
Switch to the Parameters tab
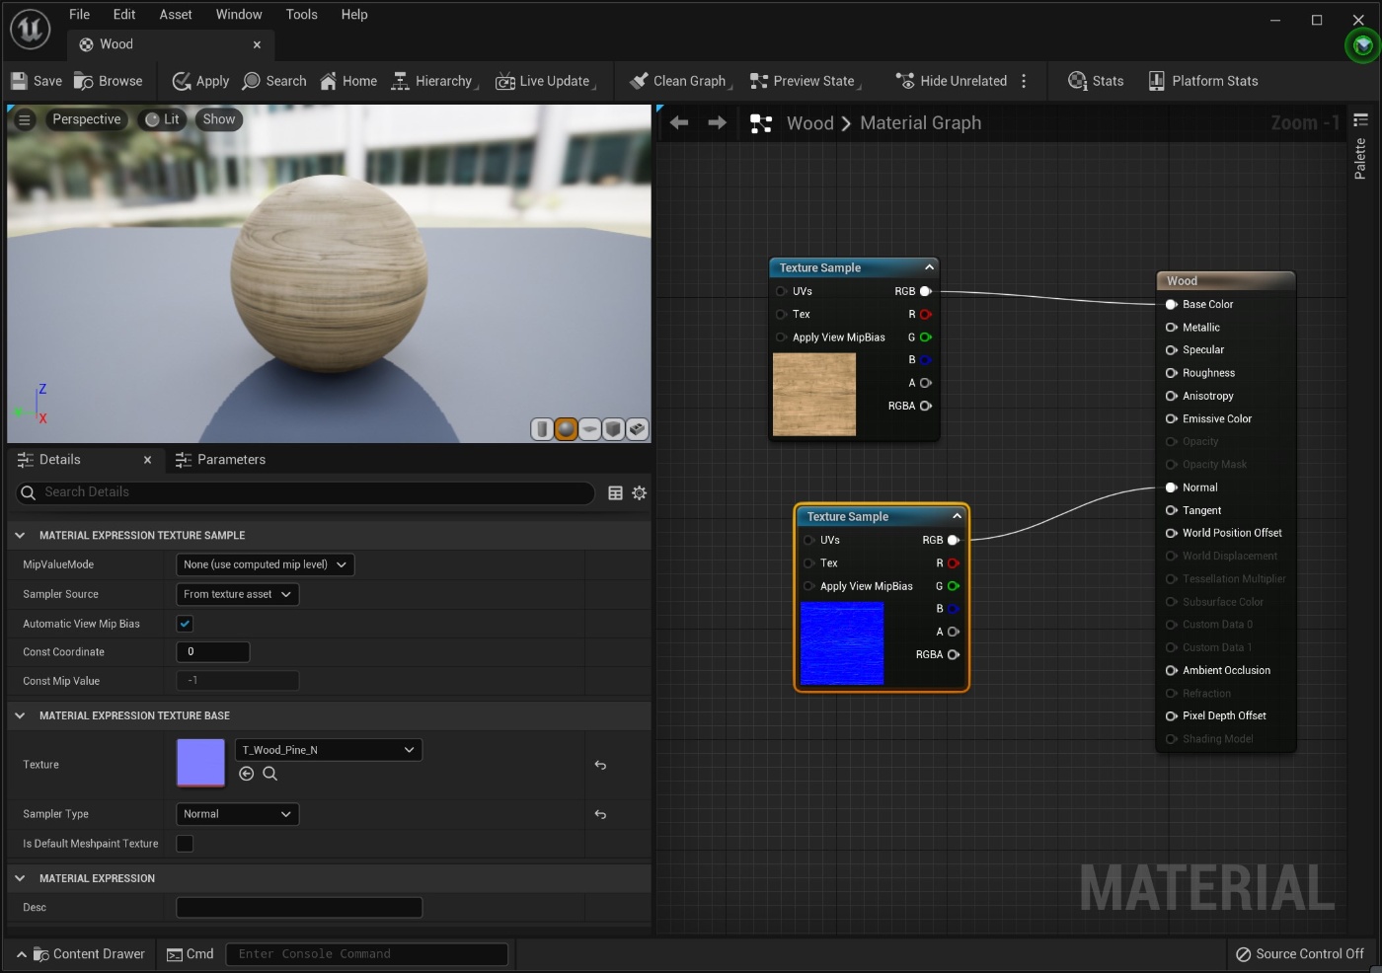tap(232, 459)
